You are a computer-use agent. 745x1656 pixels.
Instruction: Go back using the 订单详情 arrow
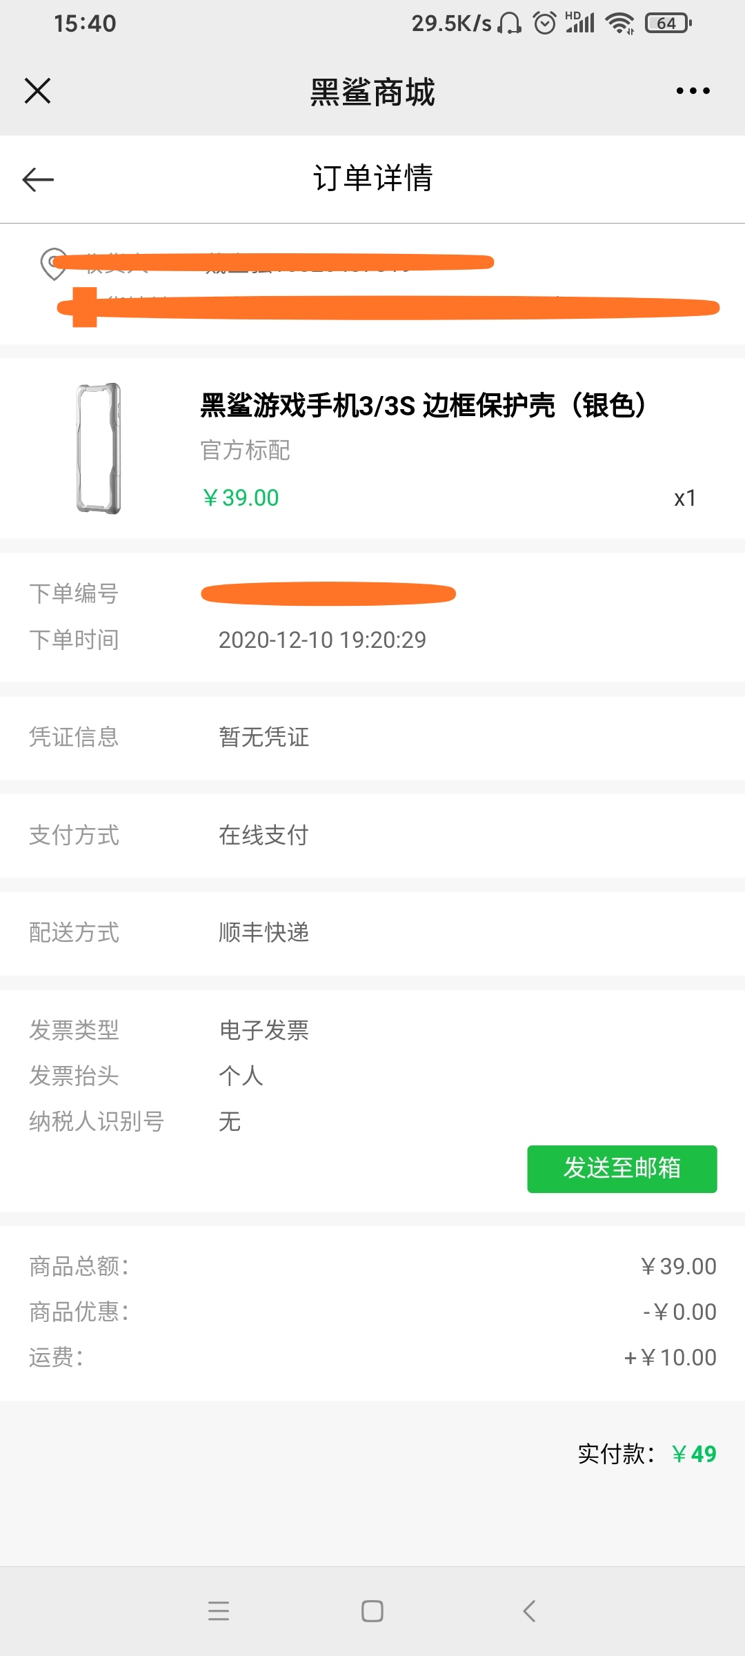(x=38, y=179)
